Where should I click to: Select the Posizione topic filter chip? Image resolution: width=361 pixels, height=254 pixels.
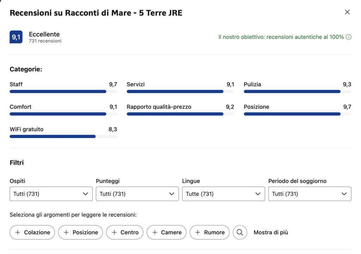(x=80, y=232)
